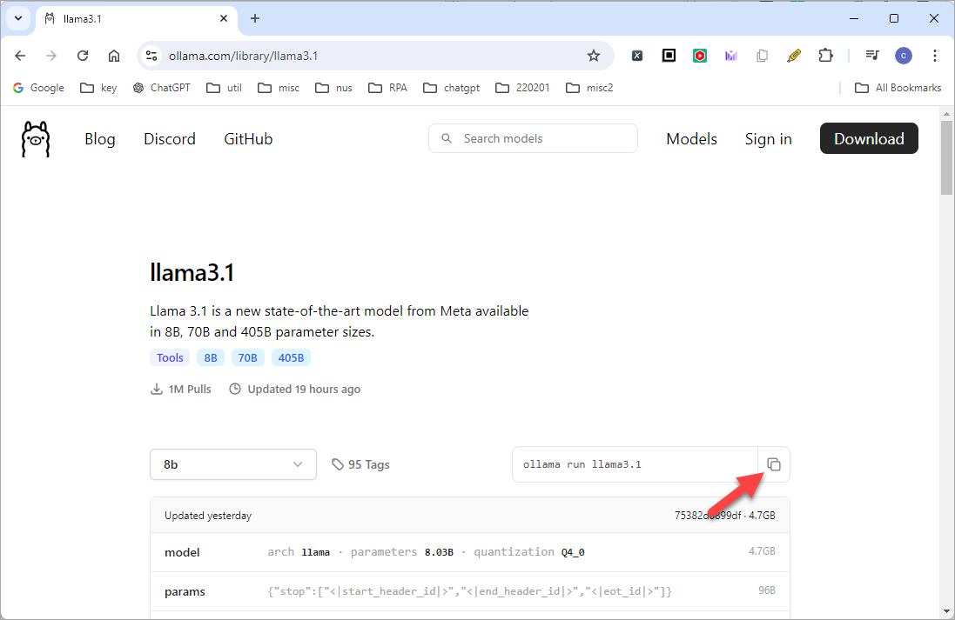
Task: Click the download icon beside 1M Pulls
Action: [157, 389]
